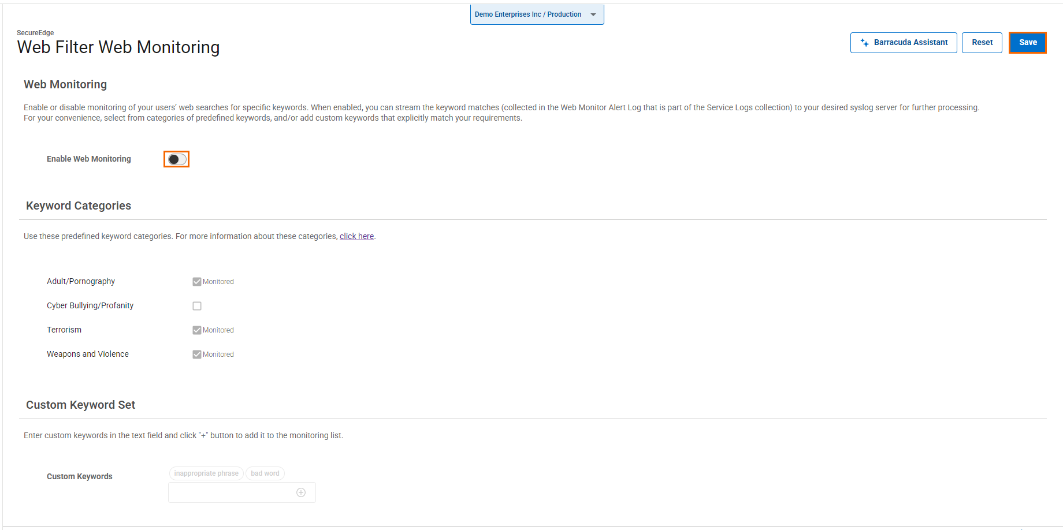Image resolution: width=1063 pixels, height=530 pixels.
Task: Open the Demo Enterprises Inc / Production selector
Action: click(528, 14)
